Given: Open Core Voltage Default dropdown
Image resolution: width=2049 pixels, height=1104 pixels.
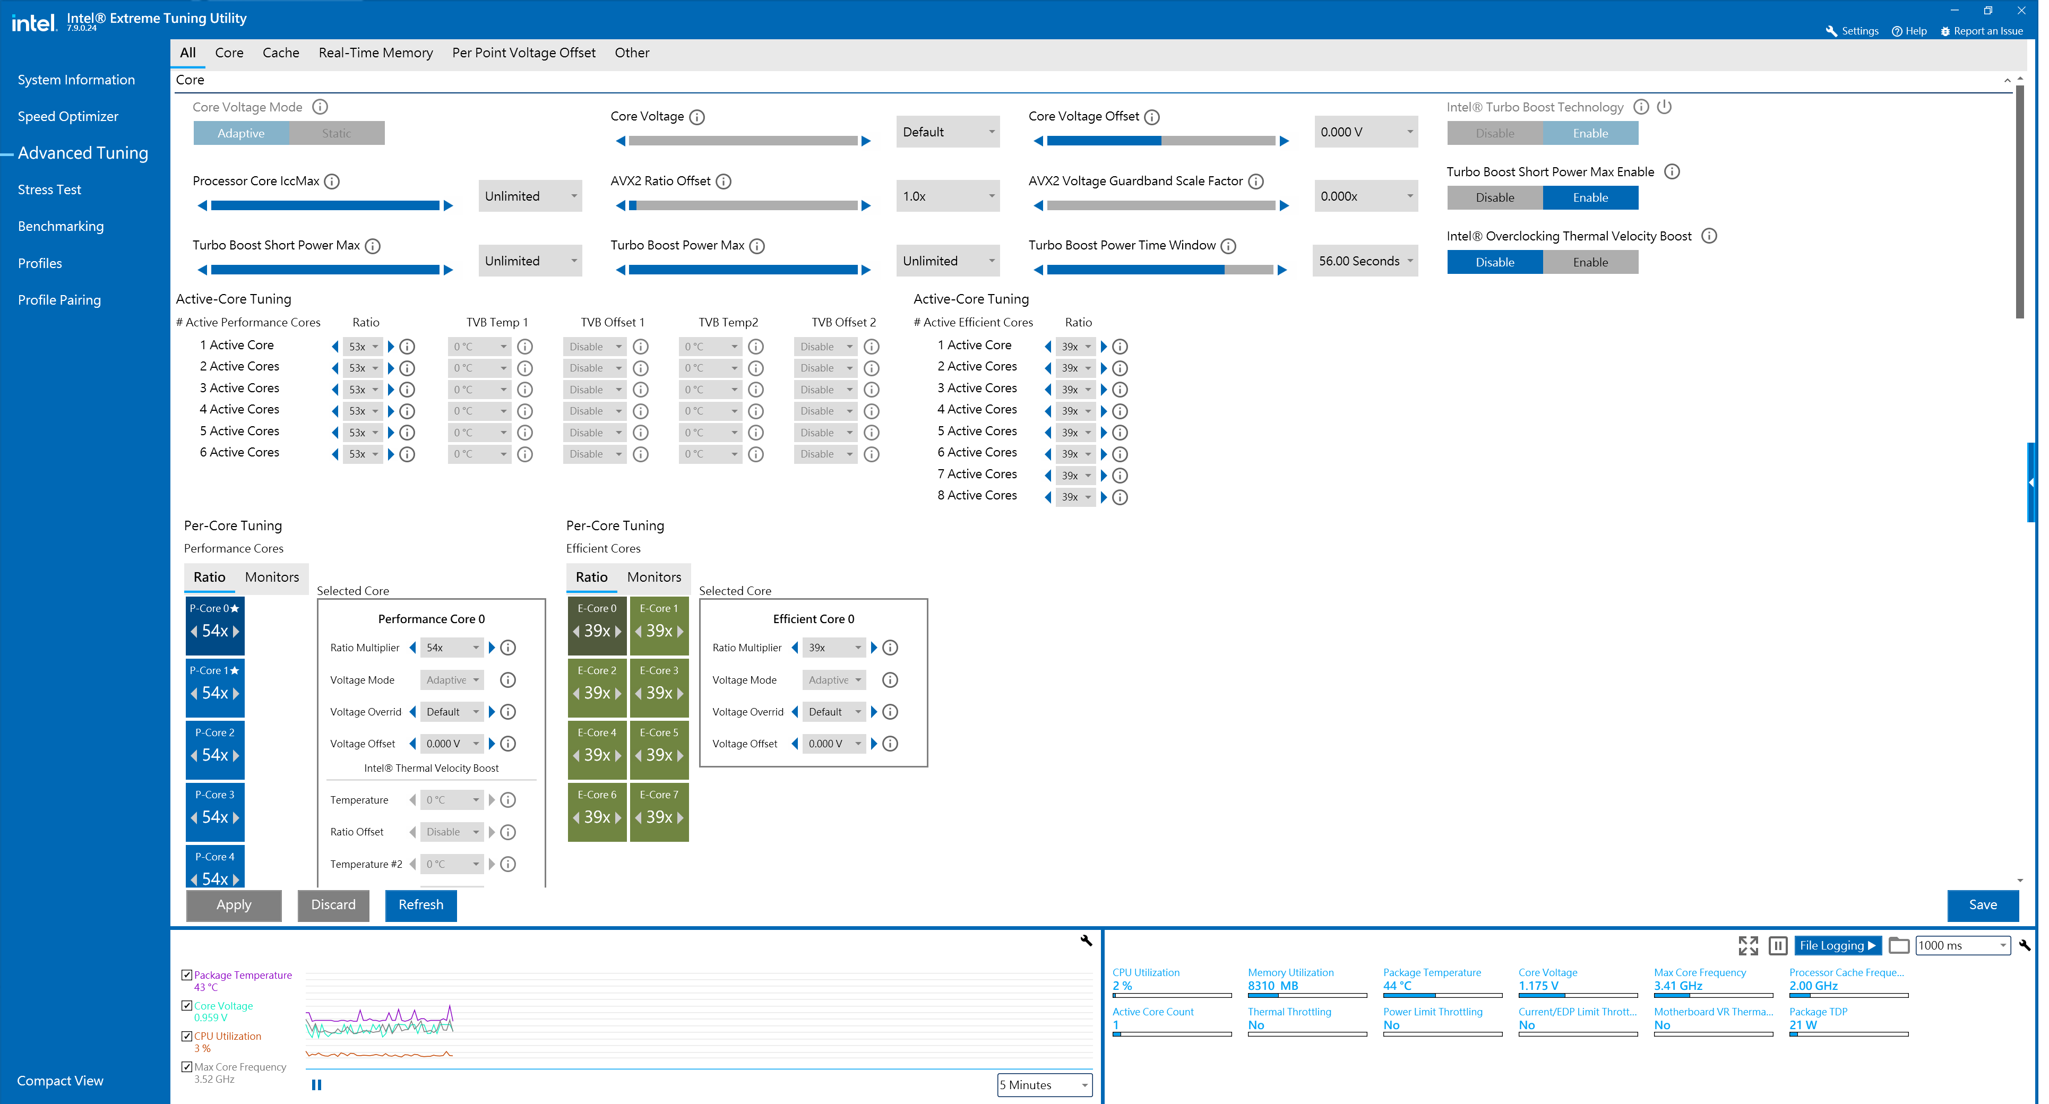Looking at the screenshot, I should [x=948, y=132].
